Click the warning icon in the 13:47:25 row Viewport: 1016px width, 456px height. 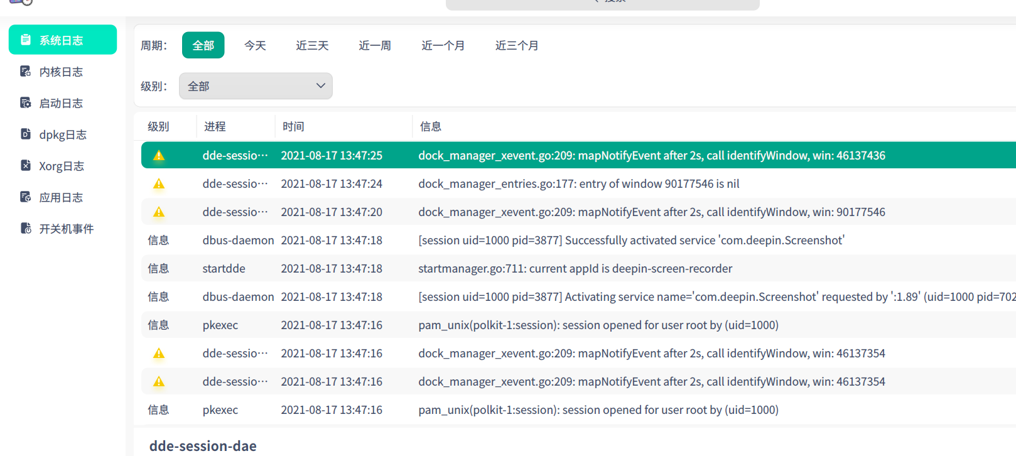tap(159, 155)
